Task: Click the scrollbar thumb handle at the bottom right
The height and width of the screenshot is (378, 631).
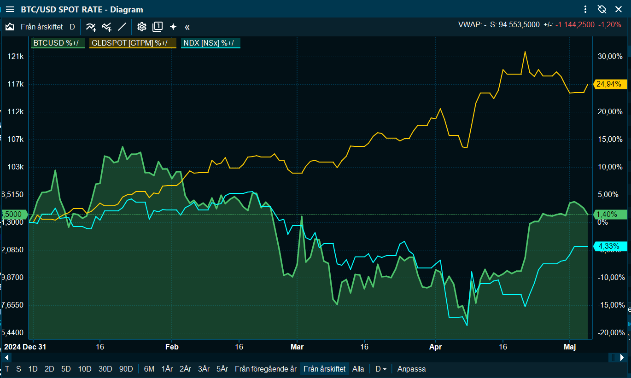Action: (613, 357)
